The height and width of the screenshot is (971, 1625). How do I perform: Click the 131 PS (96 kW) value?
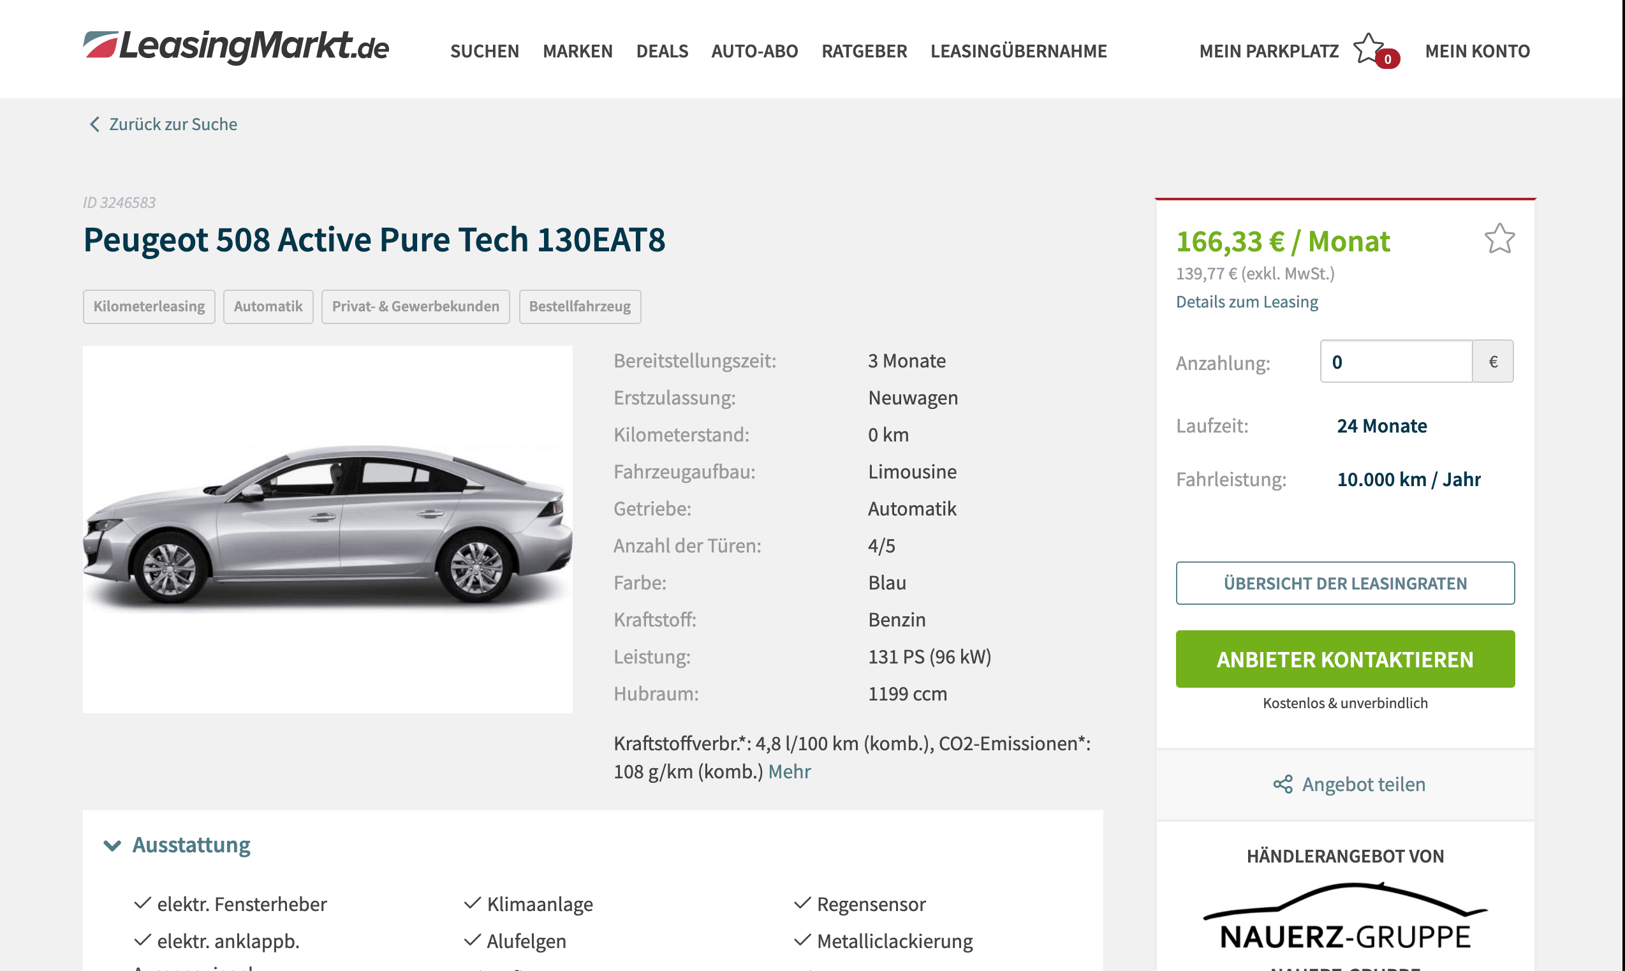pos(929,656)
